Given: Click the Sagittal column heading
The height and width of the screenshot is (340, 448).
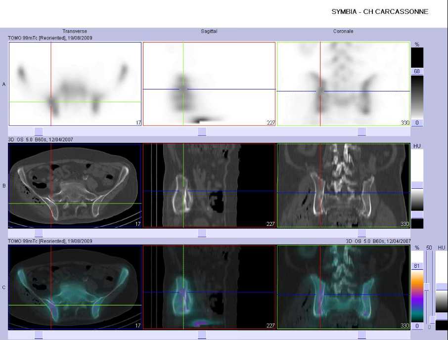Looking at the screenshot, I should [209, 31].
